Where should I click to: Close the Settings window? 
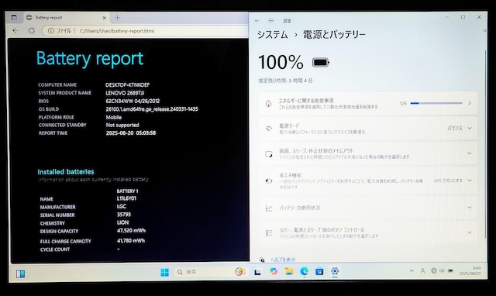[x=479, y=17]
